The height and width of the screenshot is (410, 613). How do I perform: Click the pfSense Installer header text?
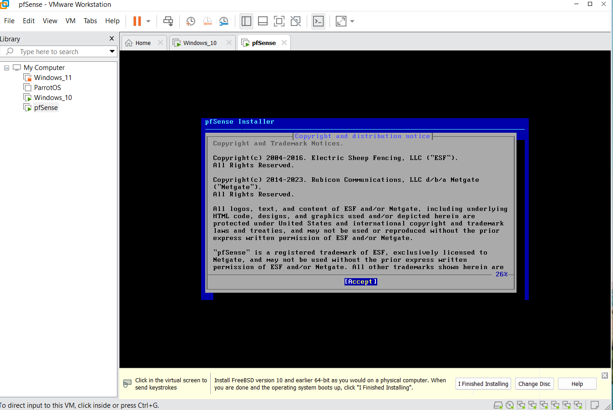point(239,122)
